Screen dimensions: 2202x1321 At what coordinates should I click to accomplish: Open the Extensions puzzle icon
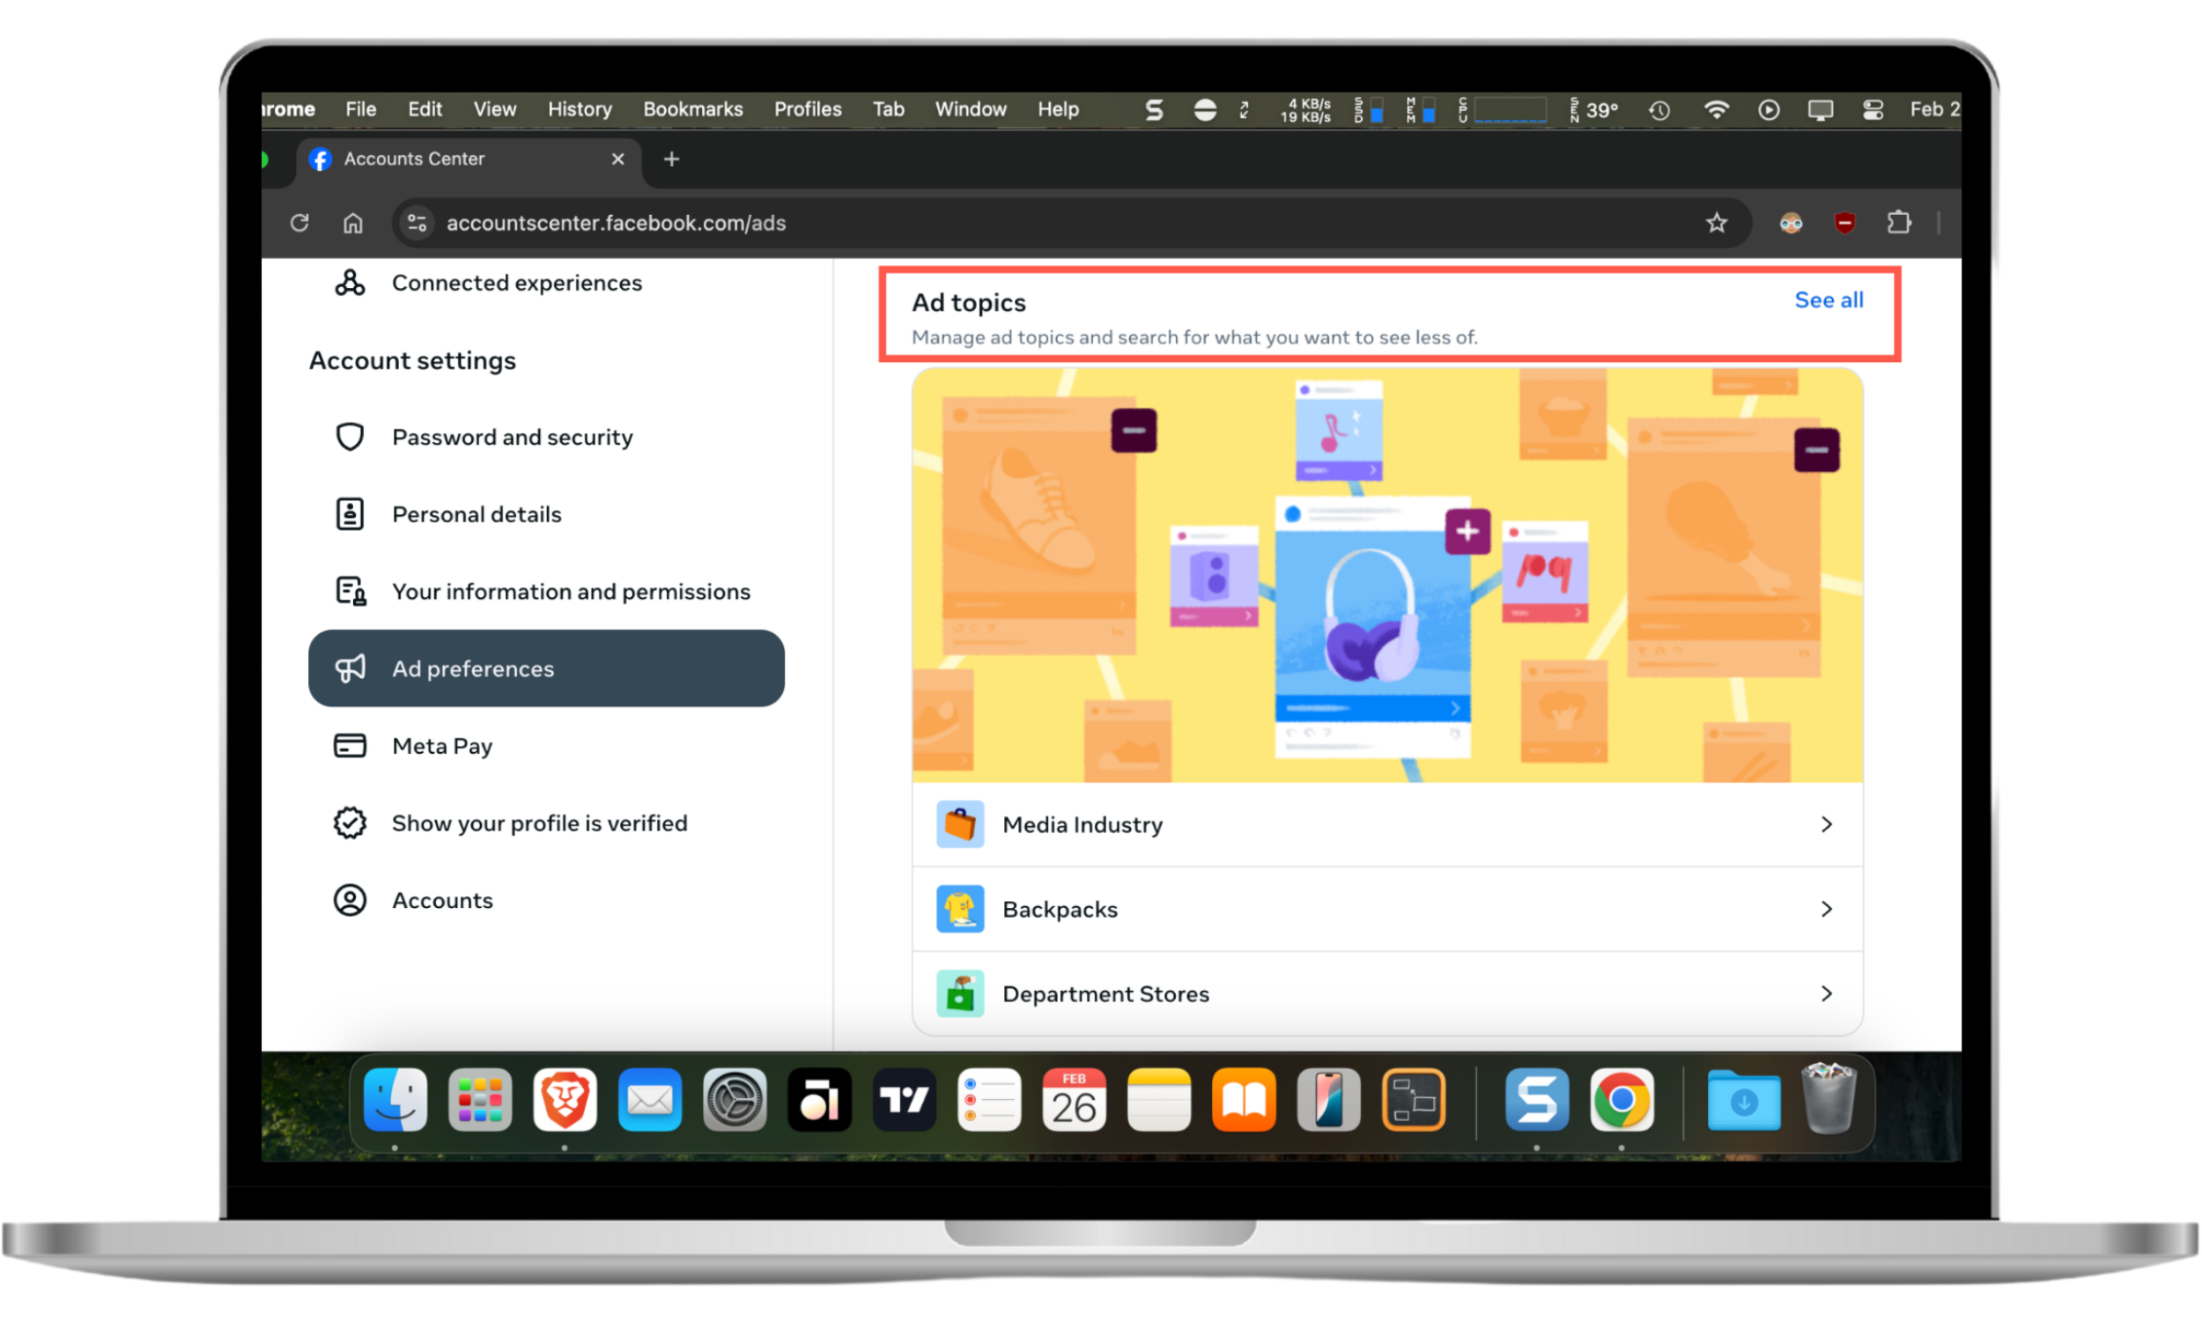pyautogui.click(x=1898, y=223)
